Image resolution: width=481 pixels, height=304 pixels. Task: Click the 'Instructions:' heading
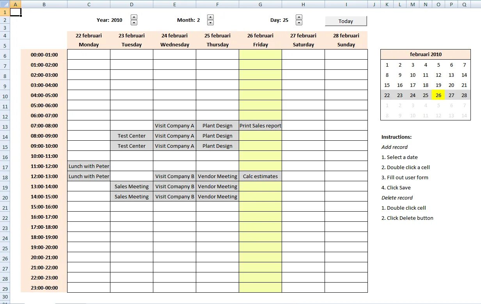coord(396,137)
